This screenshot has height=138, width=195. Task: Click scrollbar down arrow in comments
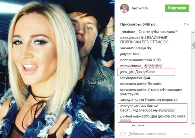193,124
